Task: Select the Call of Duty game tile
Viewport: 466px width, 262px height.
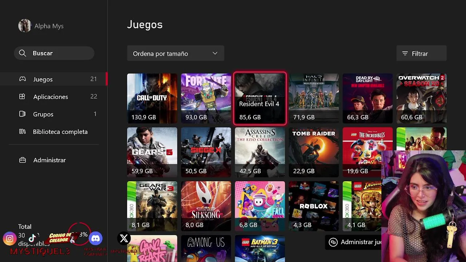Action: tap(152, 98)
